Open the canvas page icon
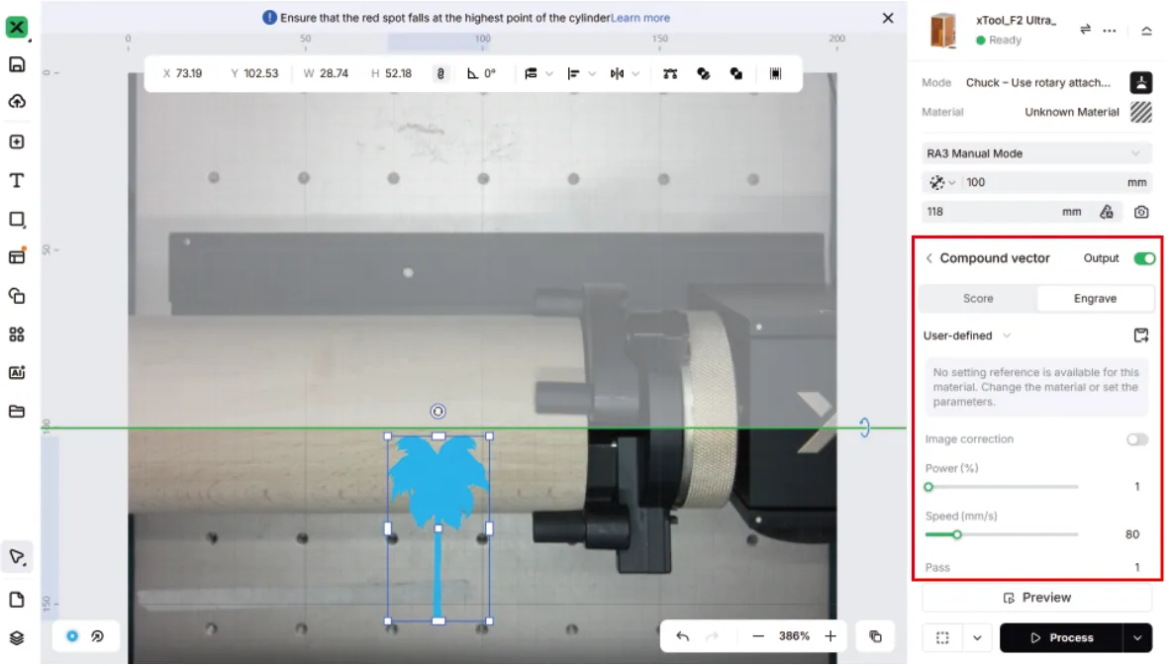Viewport: 1169px width, 666px height. click(17, 600)
